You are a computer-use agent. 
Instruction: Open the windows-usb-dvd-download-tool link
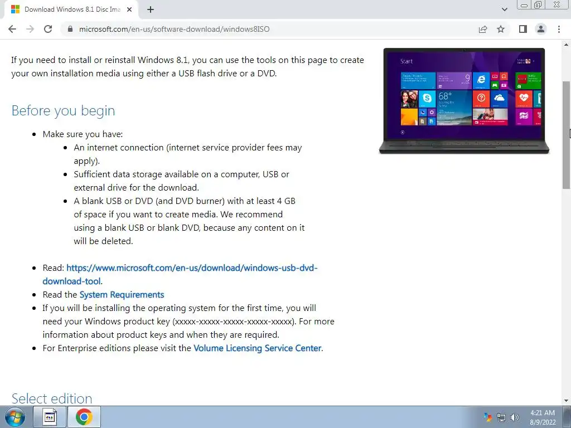tap(180, 274)
